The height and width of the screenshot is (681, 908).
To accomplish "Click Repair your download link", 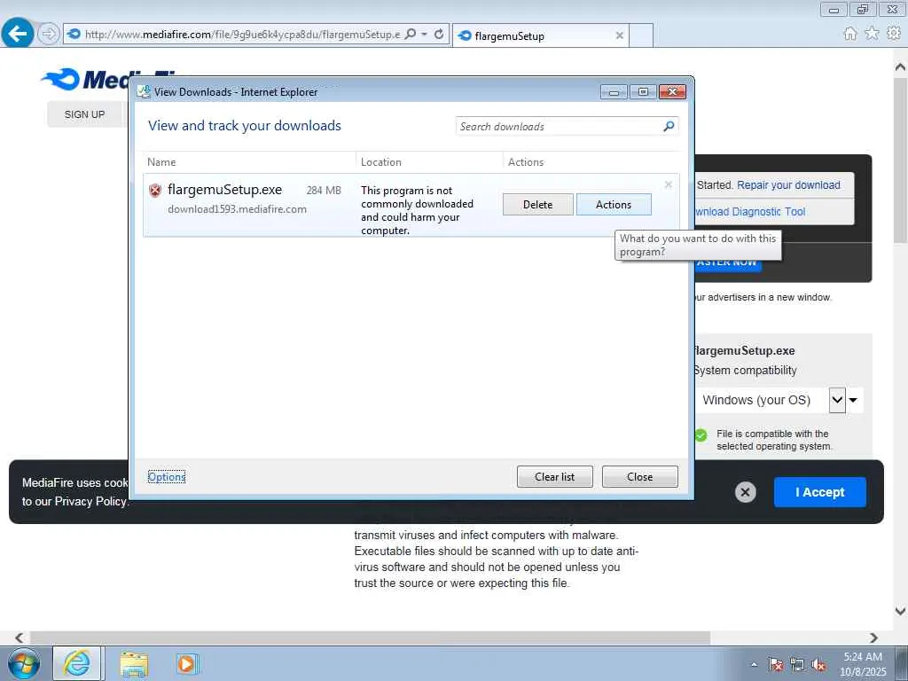I will pyautogui.click(x=788, y=184).
